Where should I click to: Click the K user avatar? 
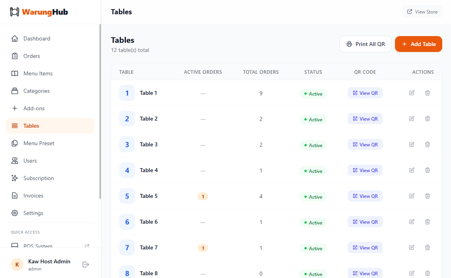17,265
